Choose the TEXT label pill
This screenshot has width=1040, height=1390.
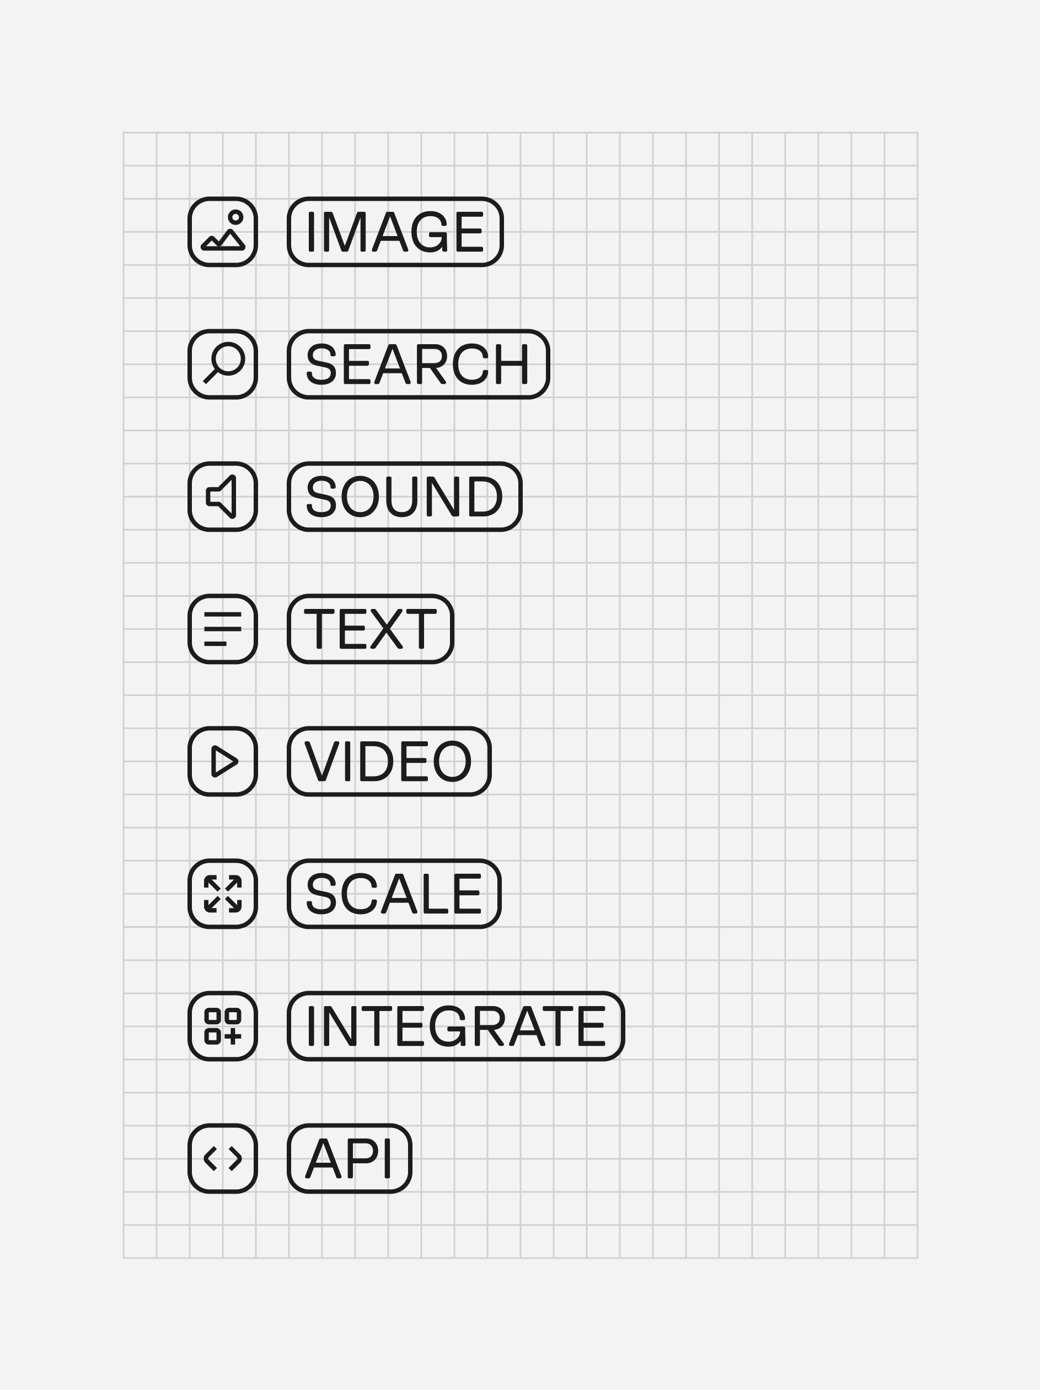pos(371,629)
